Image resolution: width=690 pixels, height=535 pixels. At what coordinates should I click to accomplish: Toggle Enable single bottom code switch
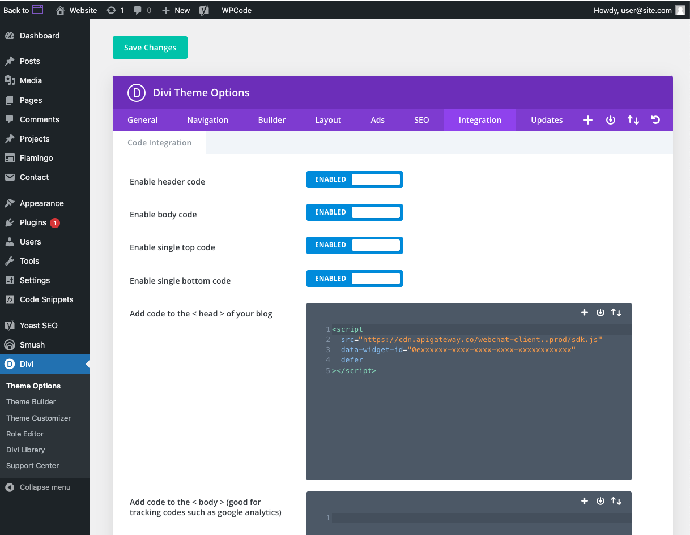coord(354,279)
